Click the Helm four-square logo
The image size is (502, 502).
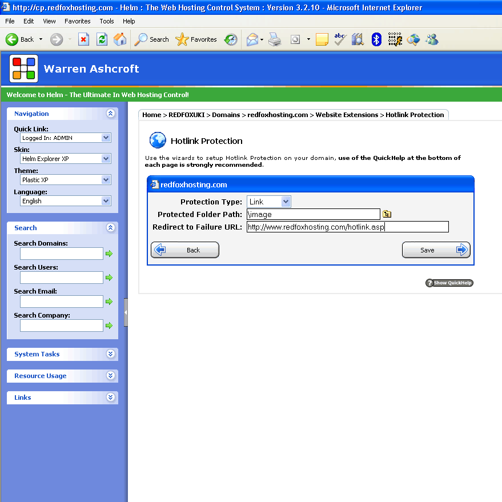pos(23,69)
